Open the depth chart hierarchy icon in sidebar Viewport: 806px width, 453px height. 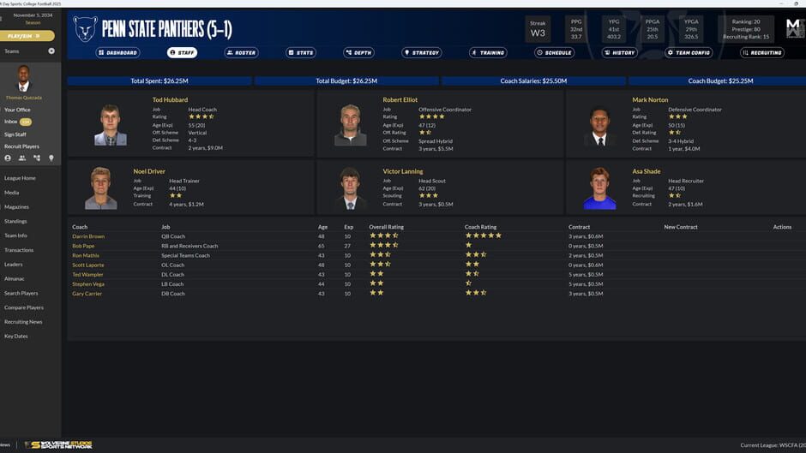tap(37, 158)
